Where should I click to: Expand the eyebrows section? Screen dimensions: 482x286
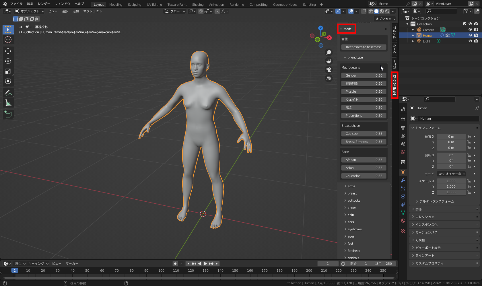pos(354,229)
